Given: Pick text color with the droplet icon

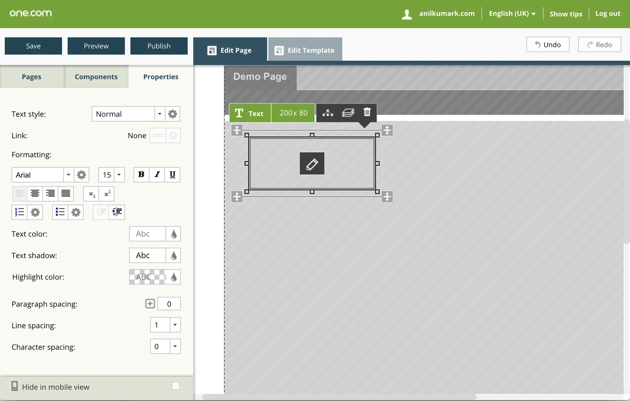Looking at the screenshot, I should pyautogui.click(x=174, y=234).
